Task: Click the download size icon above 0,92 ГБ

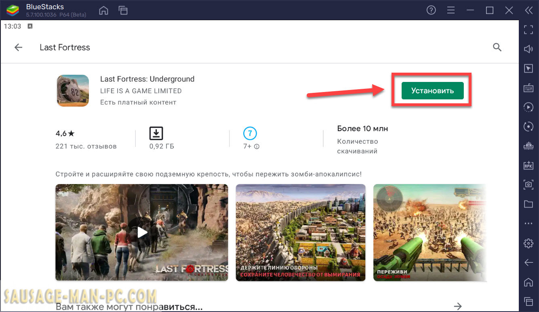Action: 156,133
